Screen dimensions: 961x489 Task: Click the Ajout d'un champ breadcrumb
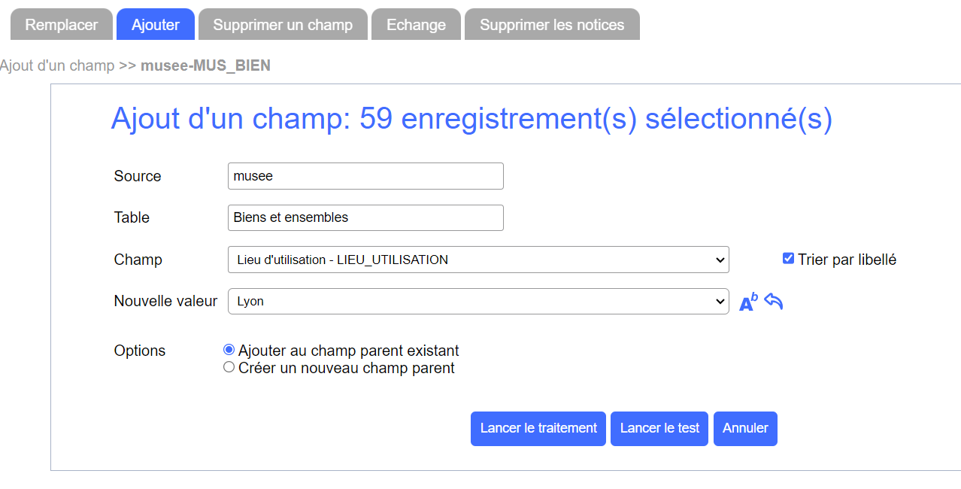[x=57, y=65]
